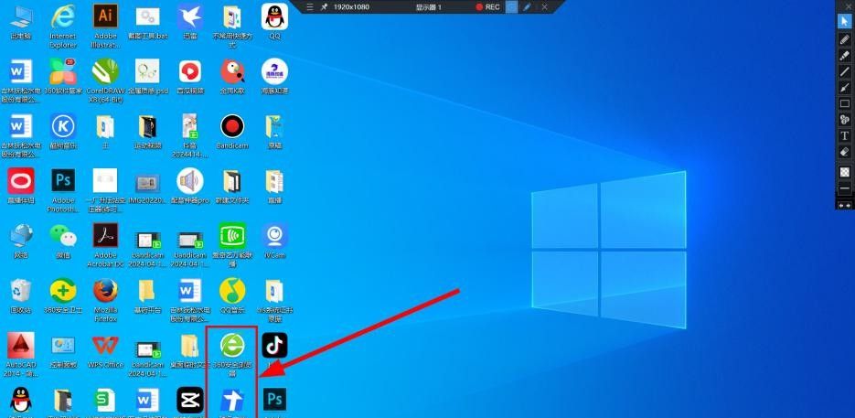The height and width of the screenshot is (418, 855).
Task: Select the 配音神器pro speaker icon
Action: [190, 186]
